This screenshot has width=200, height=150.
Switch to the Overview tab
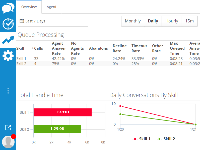click(29, 7)
